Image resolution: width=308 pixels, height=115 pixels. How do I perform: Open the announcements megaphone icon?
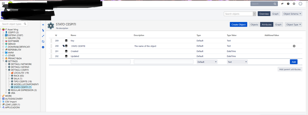[x=282, y=4]
